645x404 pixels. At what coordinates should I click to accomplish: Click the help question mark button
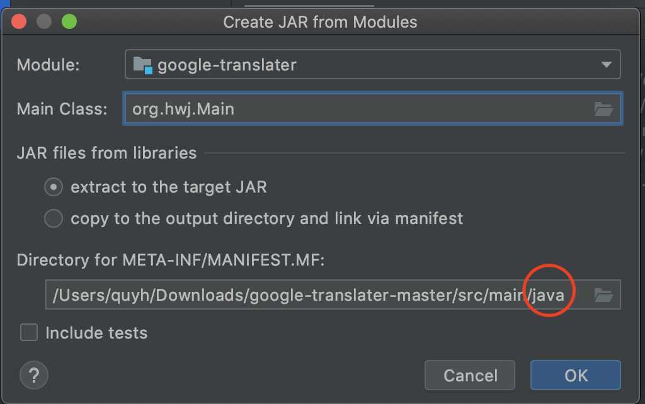(x=34, y=375)
